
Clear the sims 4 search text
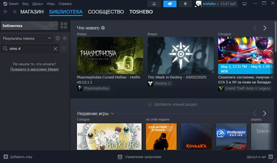click(55, 49)
